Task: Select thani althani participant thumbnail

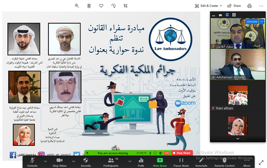Action: 238,95
